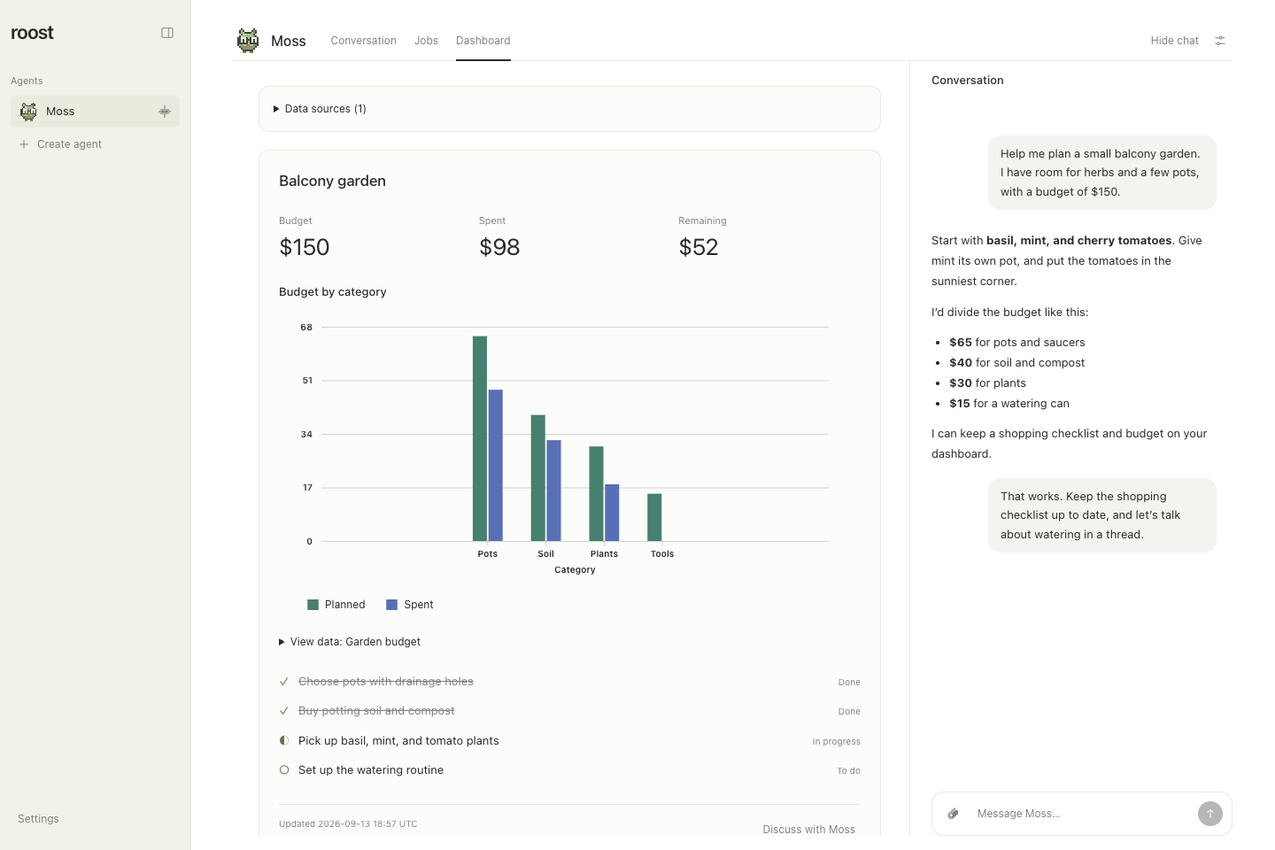Switch to the Conversation tab
The image size is (1275, 850).
[x=364, y=41]
